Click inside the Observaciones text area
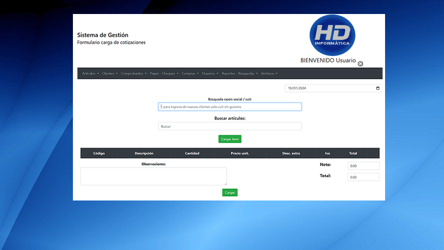 [153, 176]
